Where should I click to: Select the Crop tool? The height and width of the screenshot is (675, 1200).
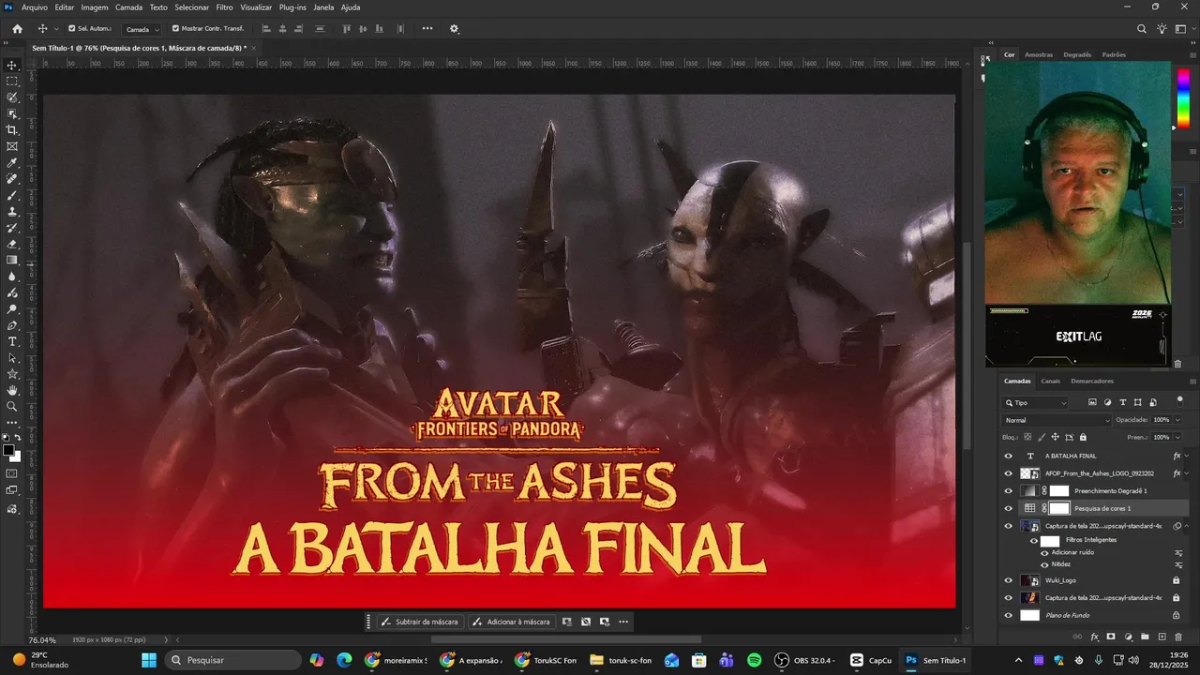(x=12, y=130)
